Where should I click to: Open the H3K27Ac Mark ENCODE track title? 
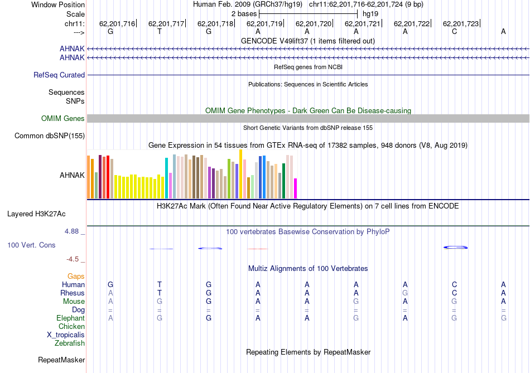coord(308,206)
